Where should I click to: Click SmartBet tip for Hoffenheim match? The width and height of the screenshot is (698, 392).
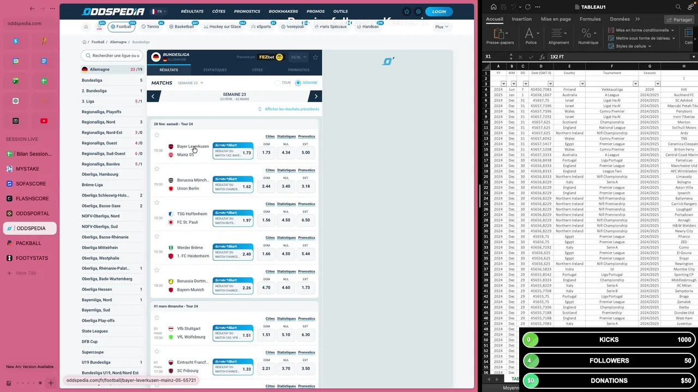click(x=233, y=218)
